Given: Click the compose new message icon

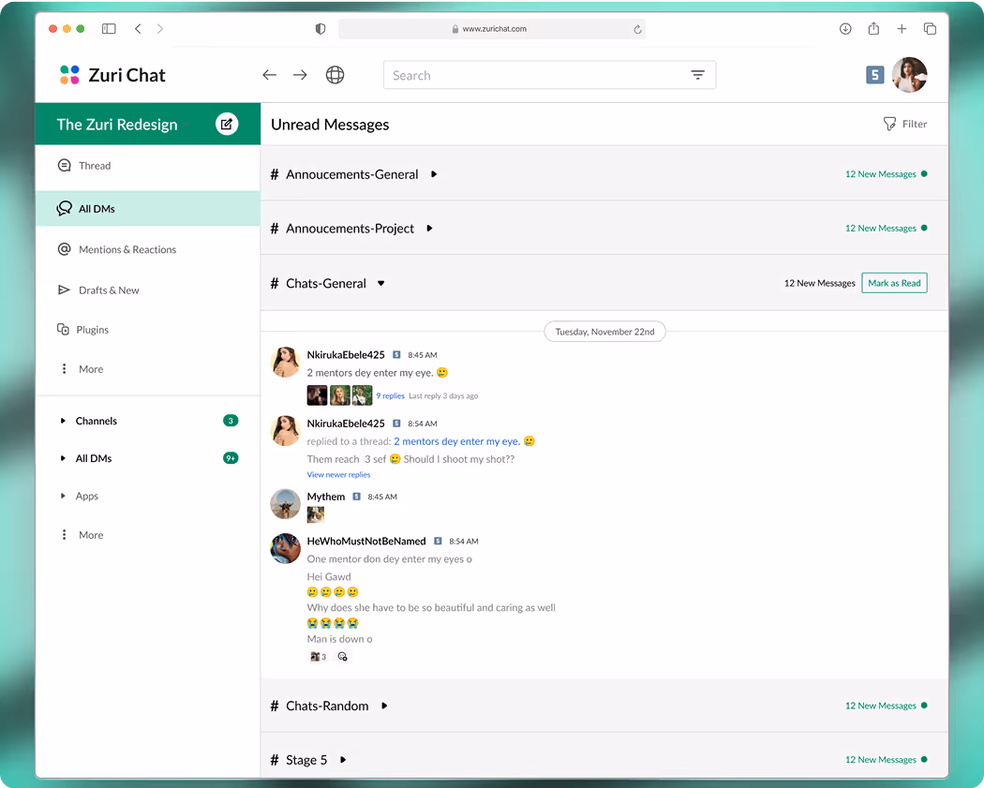Looking at the screenshot, I should pyautogui.click(x=227, y=124).
